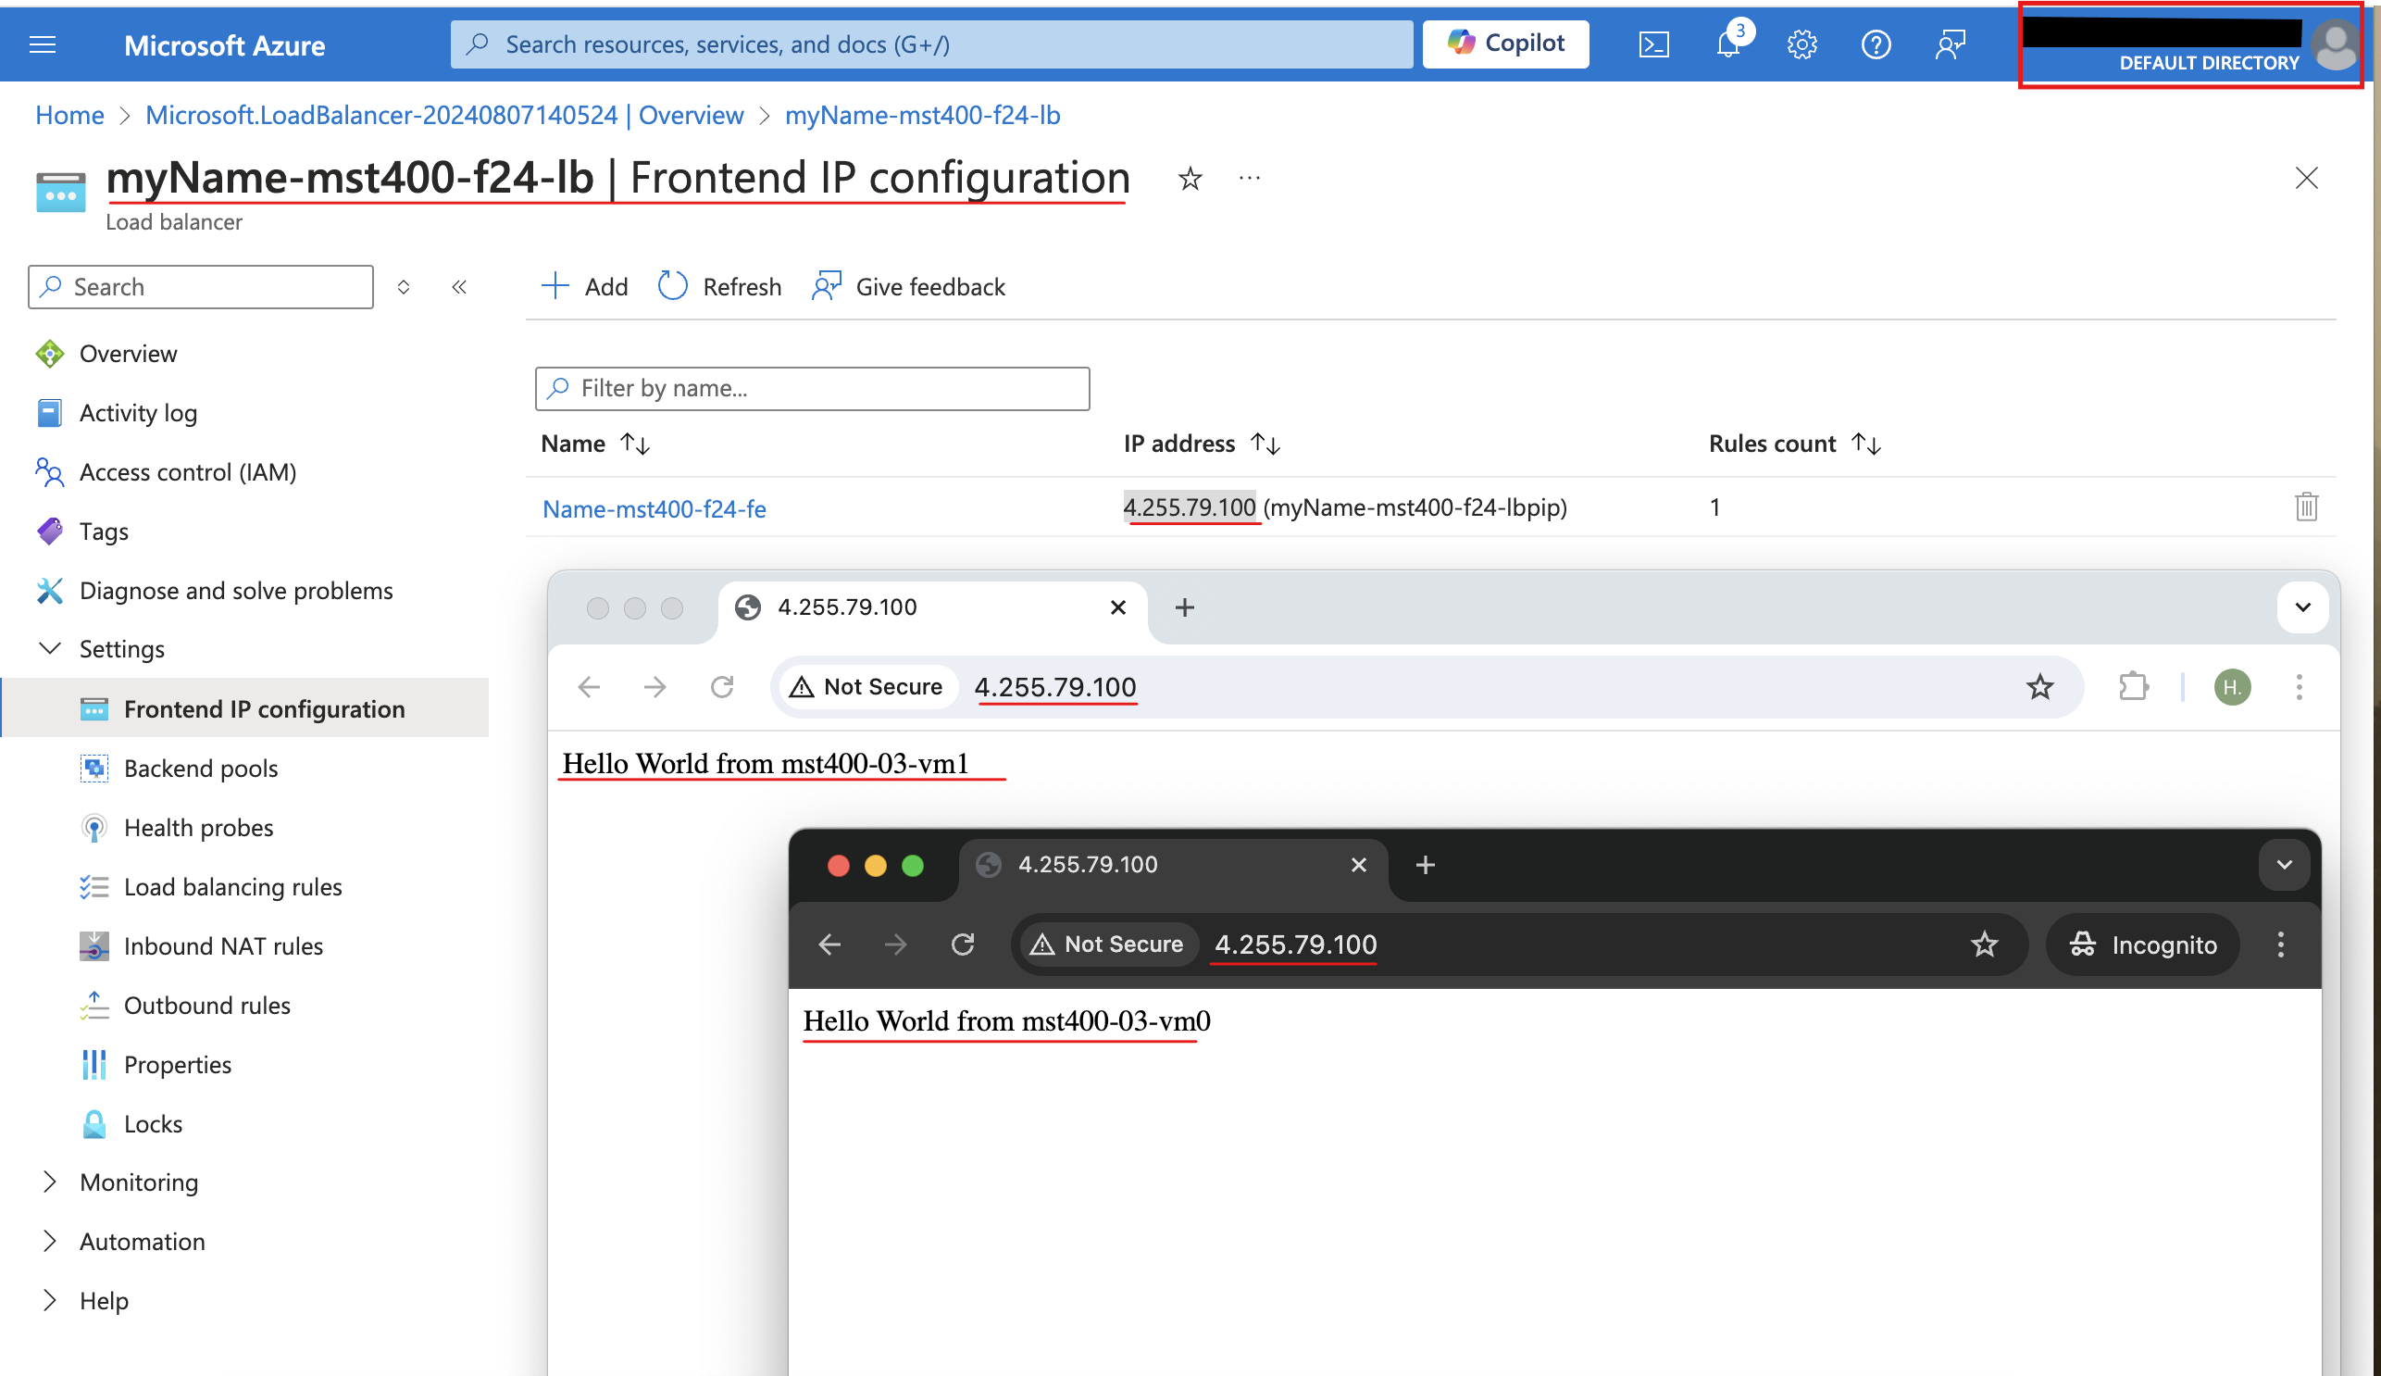Select Frontend IP configuration in the sidebar

click(244, 708)
